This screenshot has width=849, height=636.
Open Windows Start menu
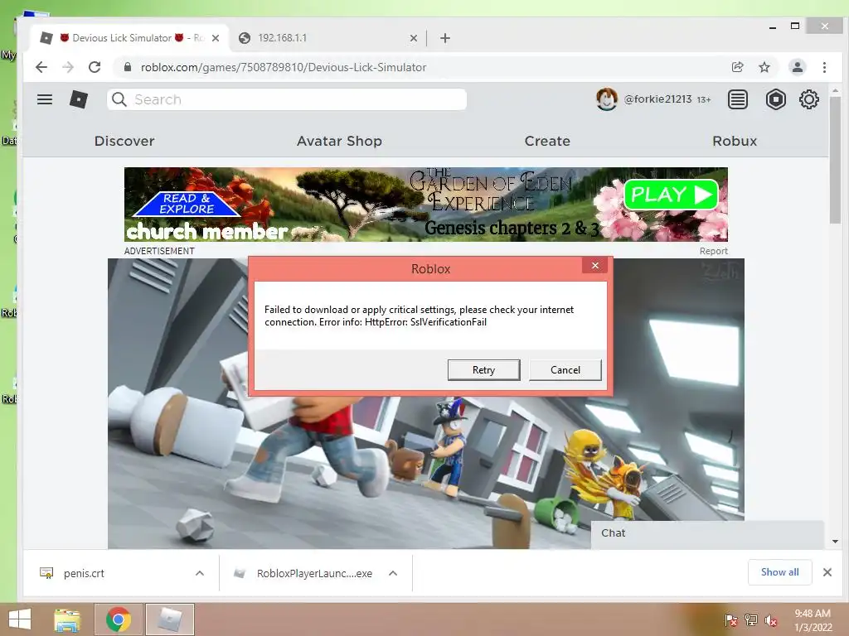click(20, 619)
